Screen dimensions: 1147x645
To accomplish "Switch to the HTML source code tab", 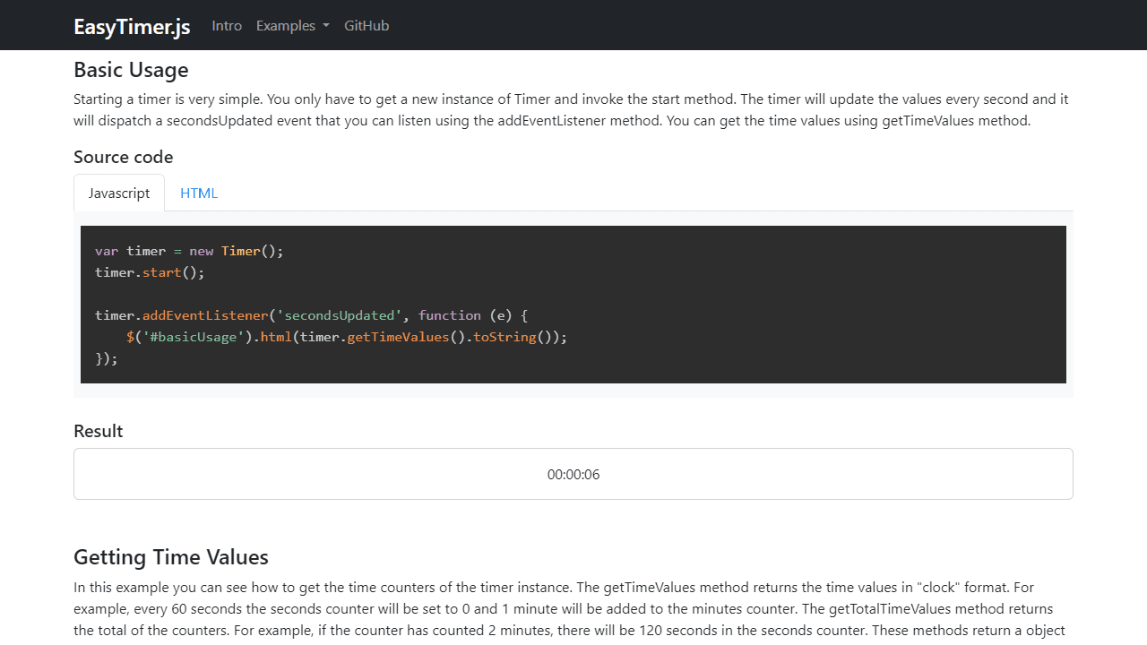I will pyautogui.click(x=199, y=193).
